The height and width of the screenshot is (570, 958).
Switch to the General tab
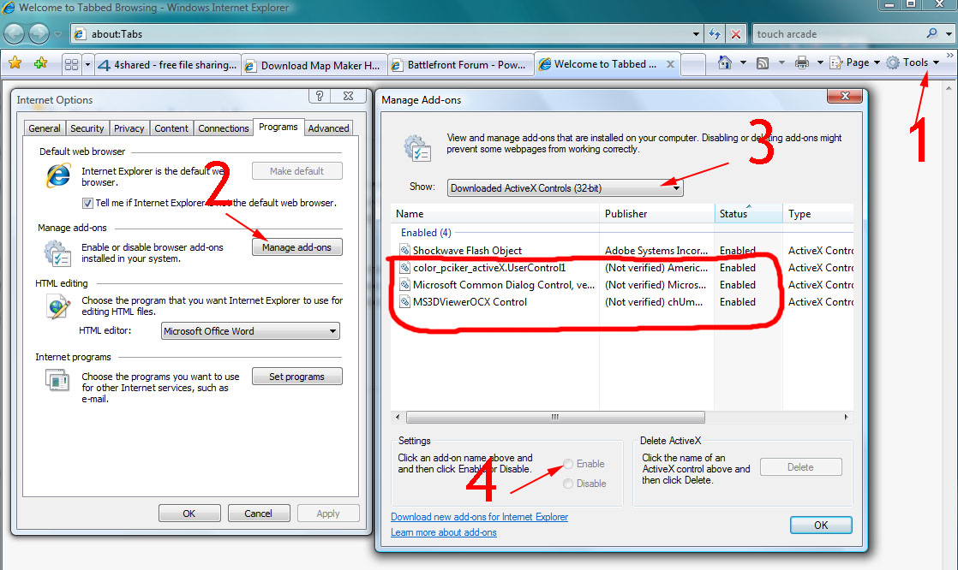tap(44, 128)
